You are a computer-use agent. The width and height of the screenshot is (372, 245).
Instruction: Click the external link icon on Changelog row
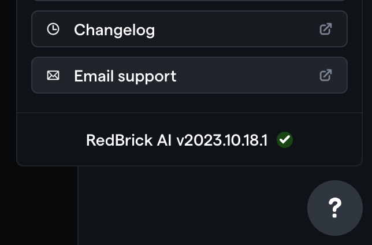click(326, 29)
